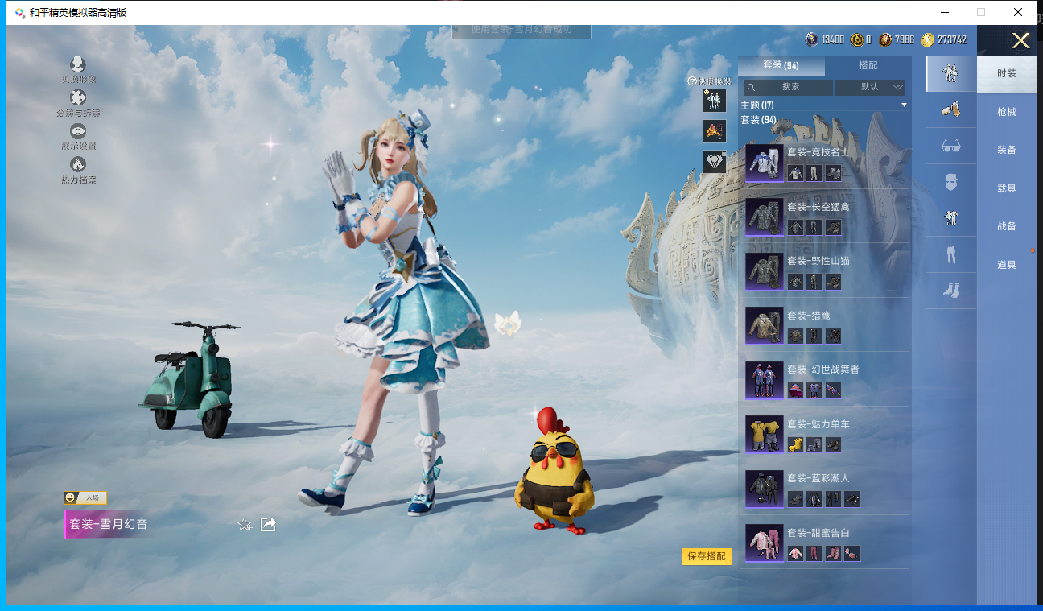Click the gold triangle coin showing 0
1043x611 pixels.
[857, 39]
